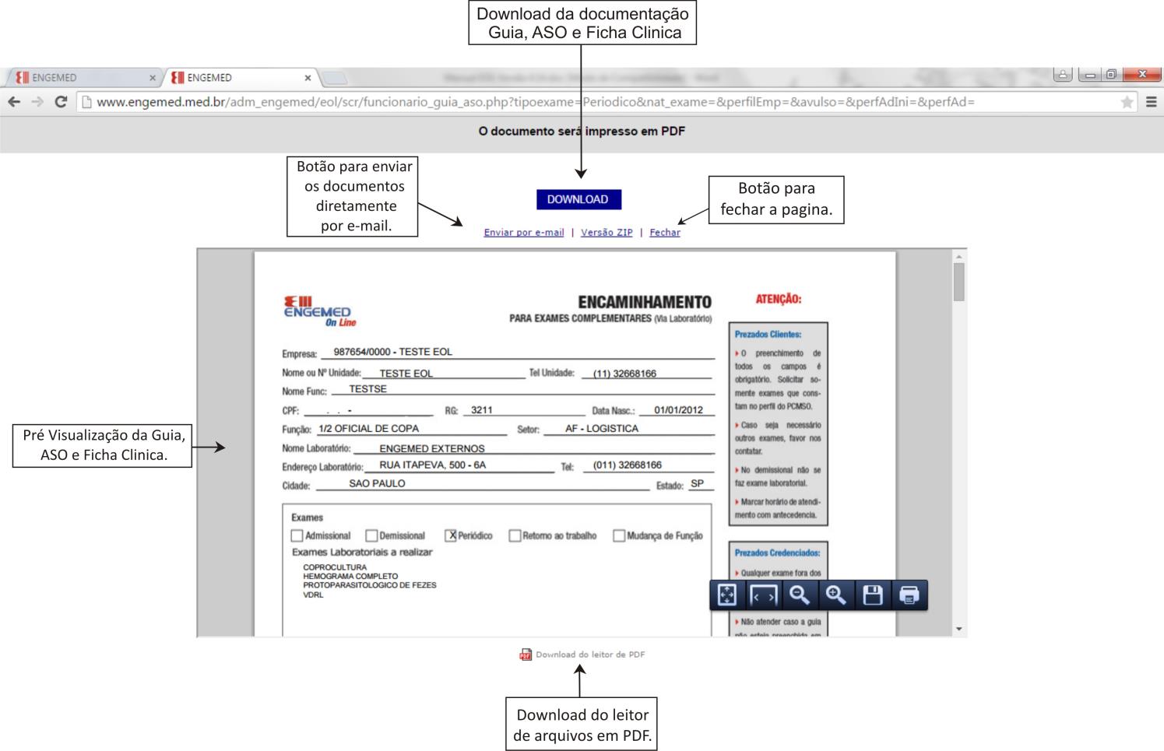This screenshot has width=1164, height=751.
Task: Click the Estado value SP
Action: pos(697,483)
